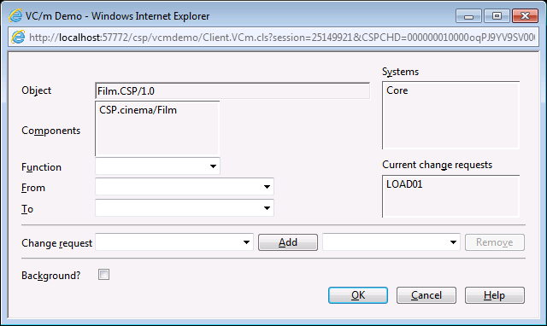Minimize the VC/m Demo window

coord(468,16)
